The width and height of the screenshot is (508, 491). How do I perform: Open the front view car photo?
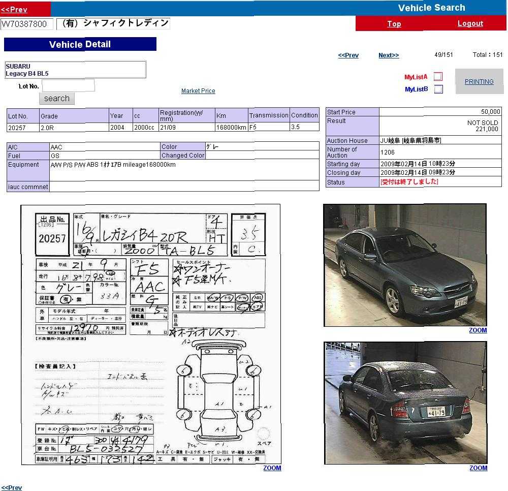[405, 265]
